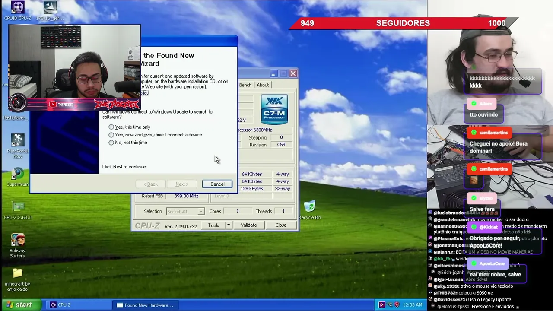Image resolution: width=553 pixels, height=311 pixels.
Task: Click the Tools button in CPU-Z
Action: 213,225
